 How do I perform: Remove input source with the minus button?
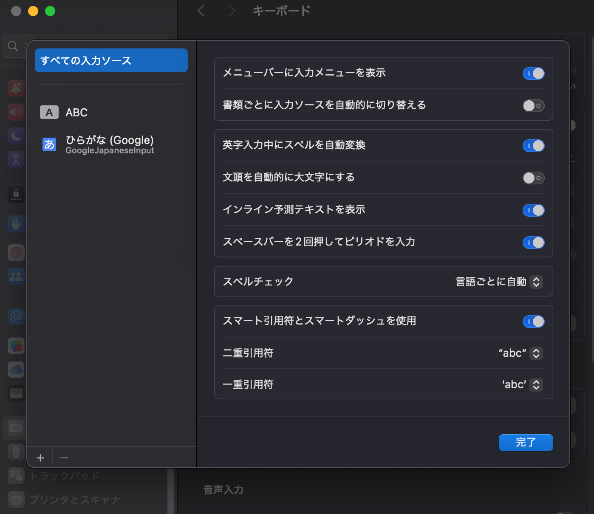pyautogui.click(x=64, y=458)
